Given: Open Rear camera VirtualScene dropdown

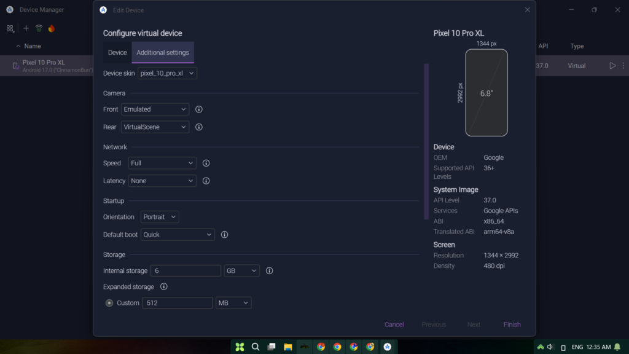Looking at the screenshot, I should click(155, 127).
